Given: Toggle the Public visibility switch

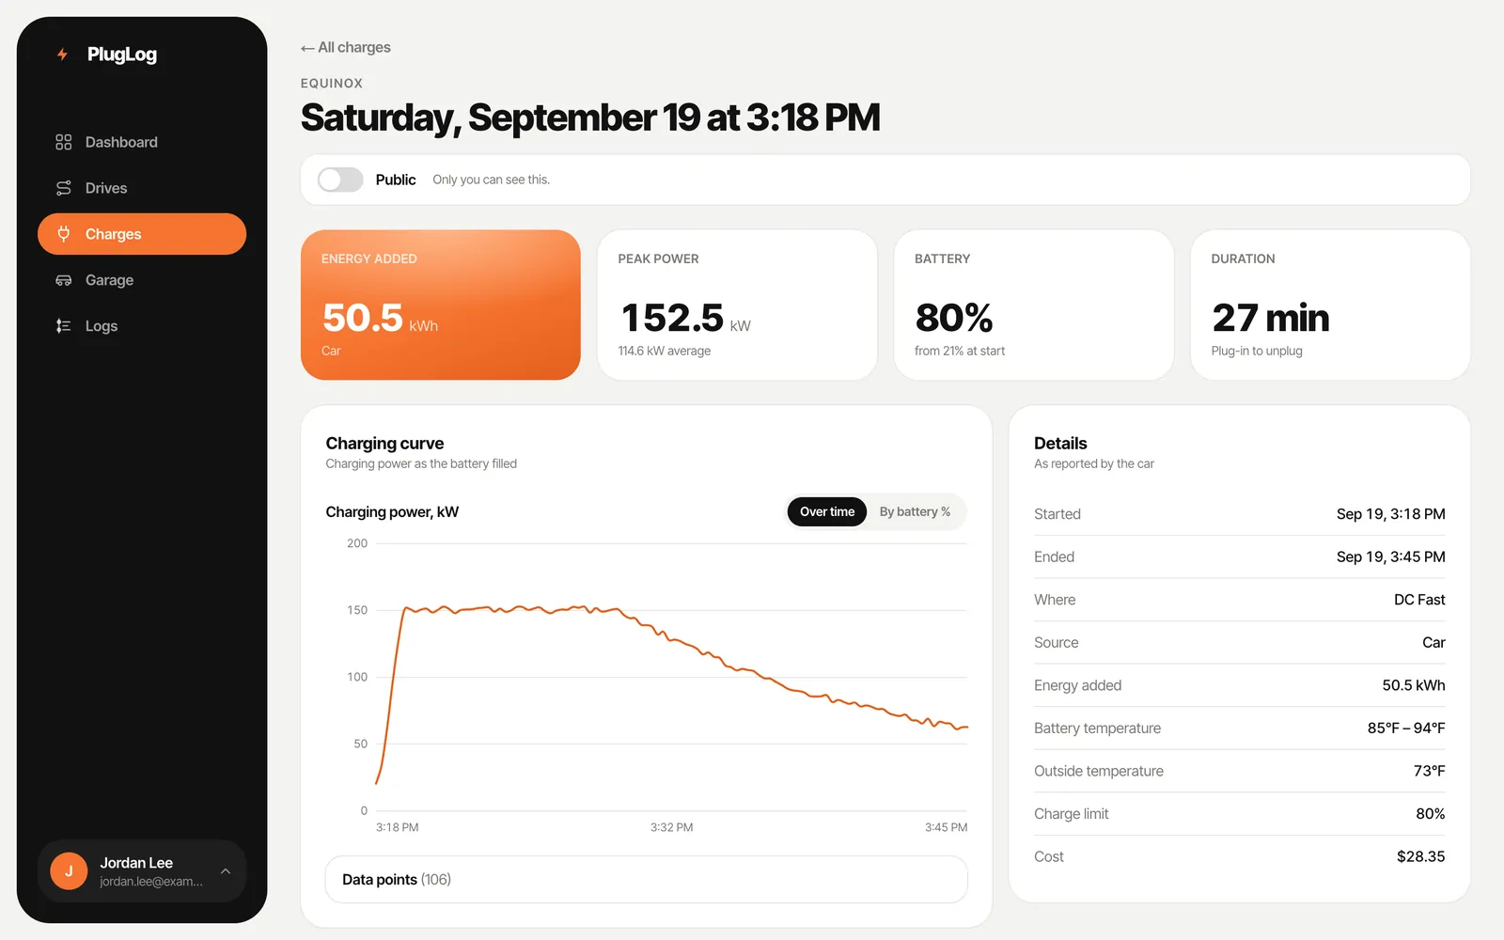Looking at the screenshot, I should point(340,180).
